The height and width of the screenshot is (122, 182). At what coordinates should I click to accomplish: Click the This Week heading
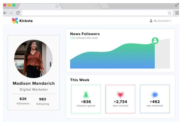(80, 80)
